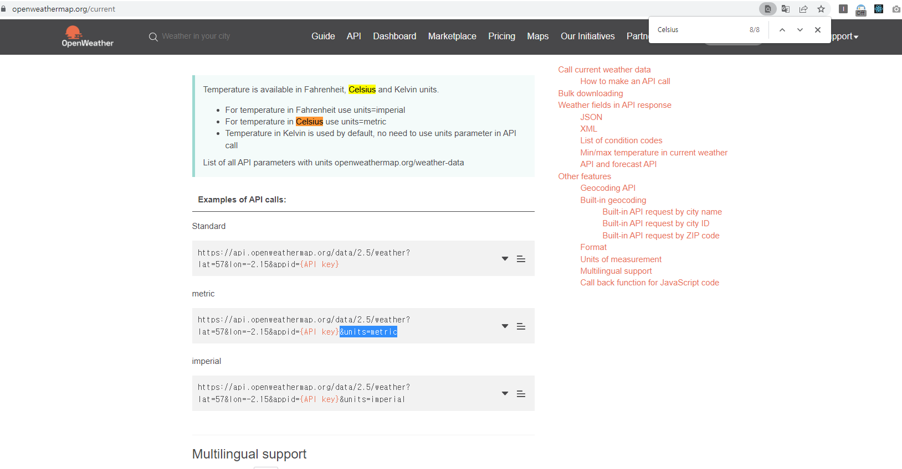Open the Guide menu item
This screenshot has height=469, width=902.
point(323,36)
